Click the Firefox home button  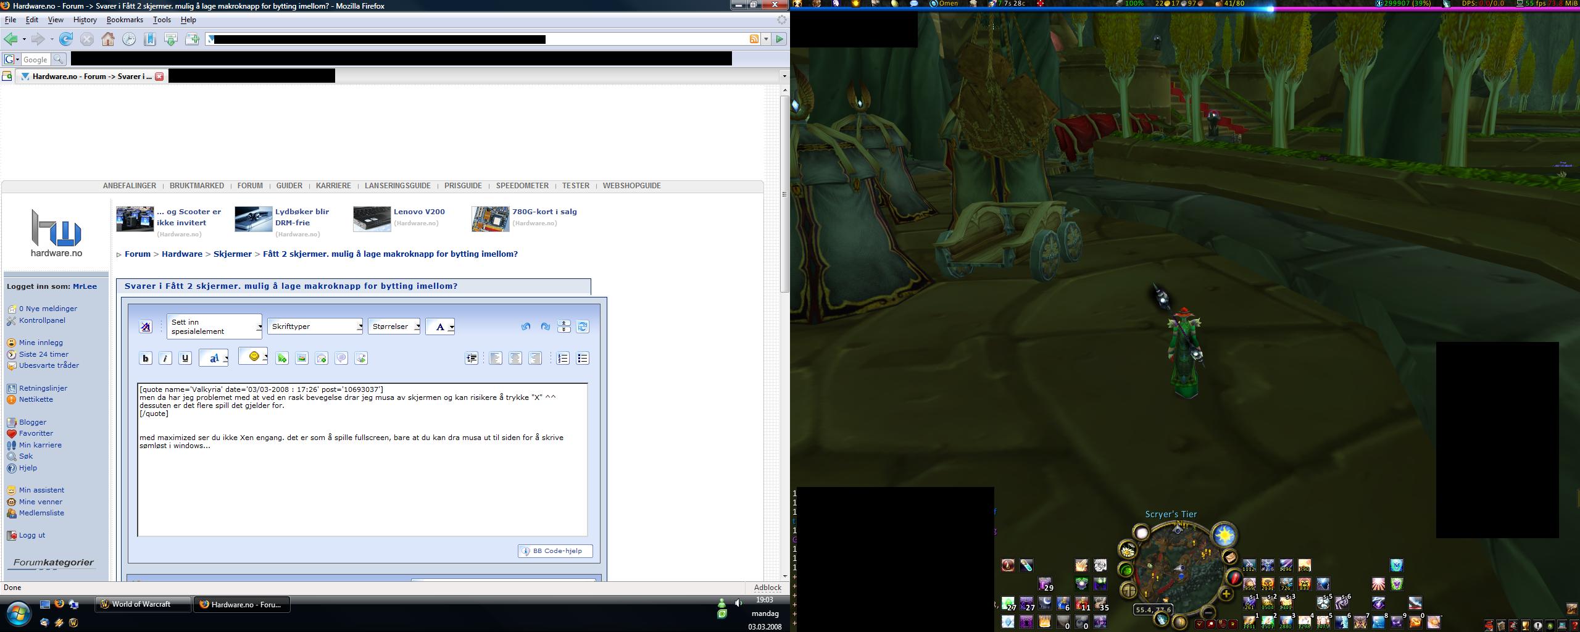coord(108,39)
